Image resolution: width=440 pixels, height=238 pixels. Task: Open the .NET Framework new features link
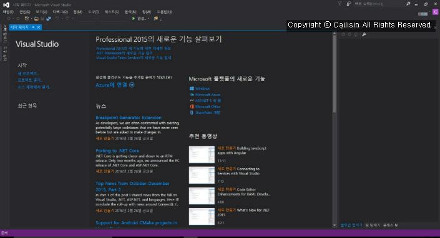(124, 53)
